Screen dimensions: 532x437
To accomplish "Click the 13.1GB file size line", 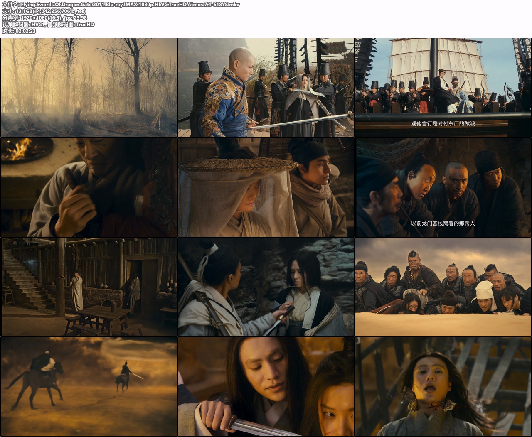I will pos(44,11).
